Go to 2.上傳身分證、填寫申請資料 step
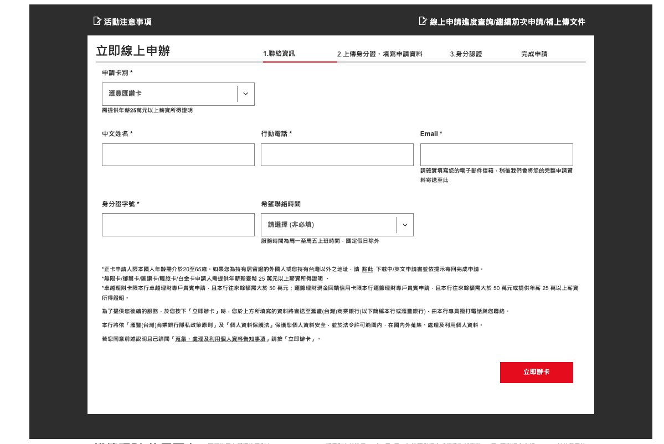The width and height of the screenshot is (664, 444). [x=379, y=54]
